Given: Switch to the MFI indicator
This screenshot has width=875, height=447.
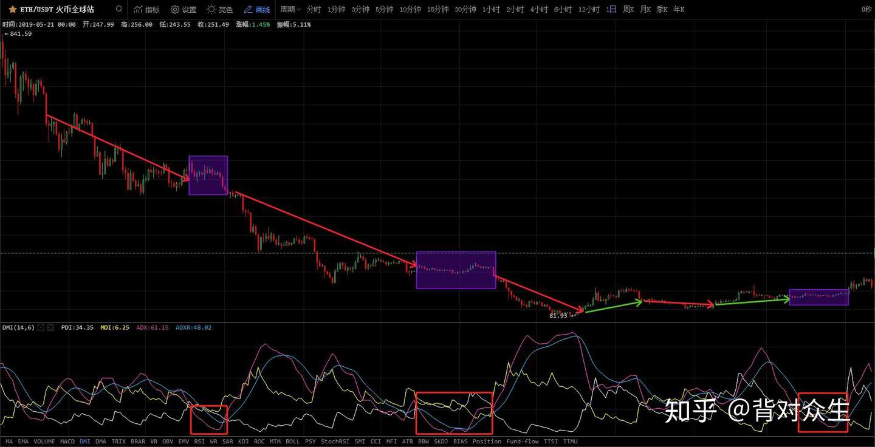Looking at the screenshot, I should point(391,442).
